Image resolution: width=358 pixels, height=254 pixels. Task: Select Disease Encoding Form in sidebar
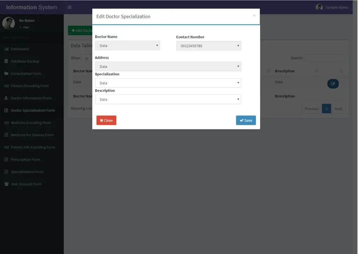[32, 86]
